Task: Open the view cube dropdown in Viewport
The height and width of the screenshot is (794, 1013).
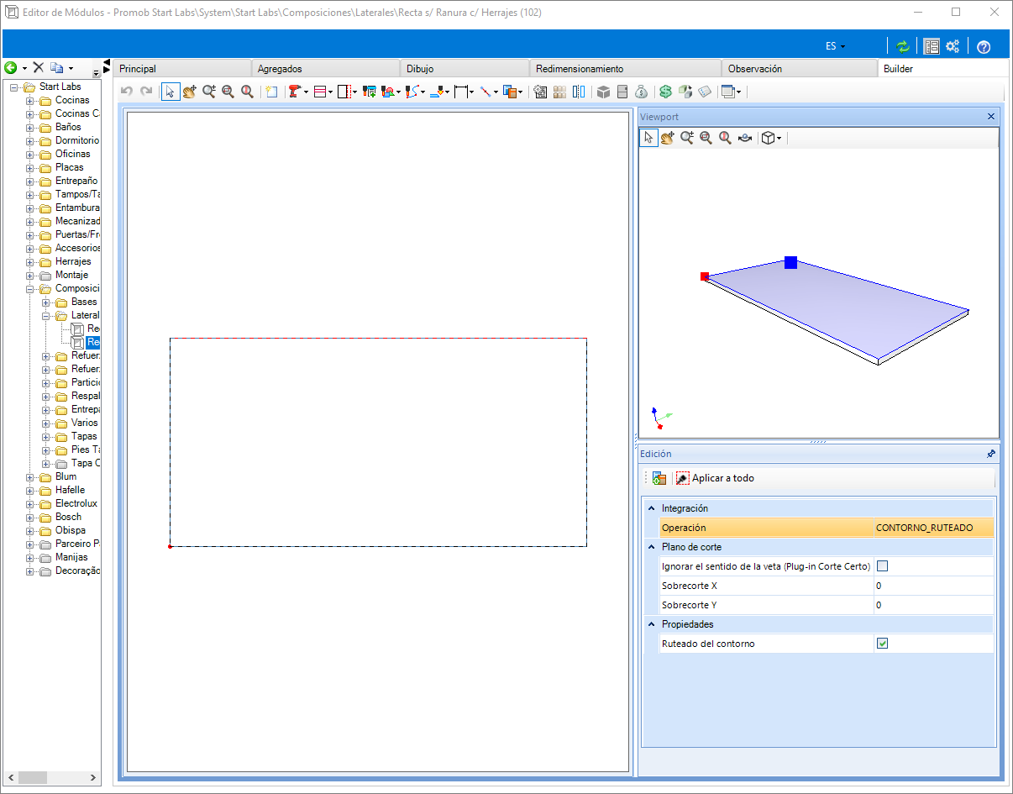Action: (x=771, y=138)
